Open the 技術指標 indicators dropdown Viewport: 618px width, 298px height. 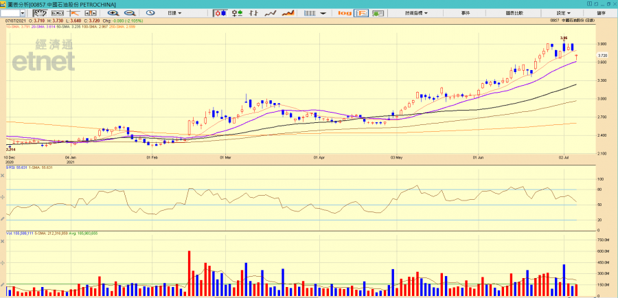(x=415, y=13)
